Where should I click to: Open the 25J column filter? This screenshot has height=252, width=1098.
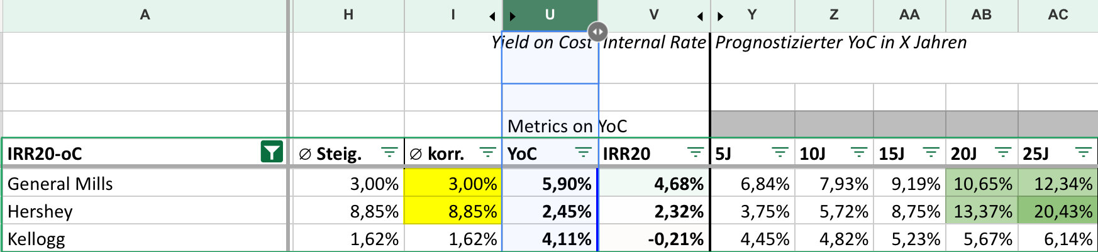[1083, 152]
